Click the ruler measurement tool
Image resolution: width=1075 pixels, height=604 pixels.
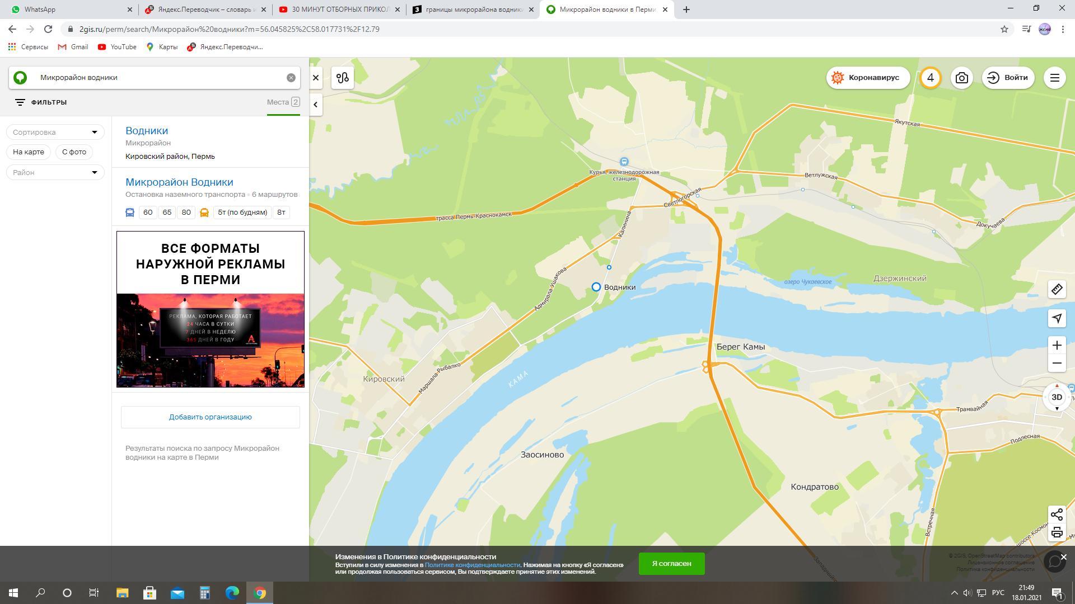pyautogui.click(x=1057, y=289)
